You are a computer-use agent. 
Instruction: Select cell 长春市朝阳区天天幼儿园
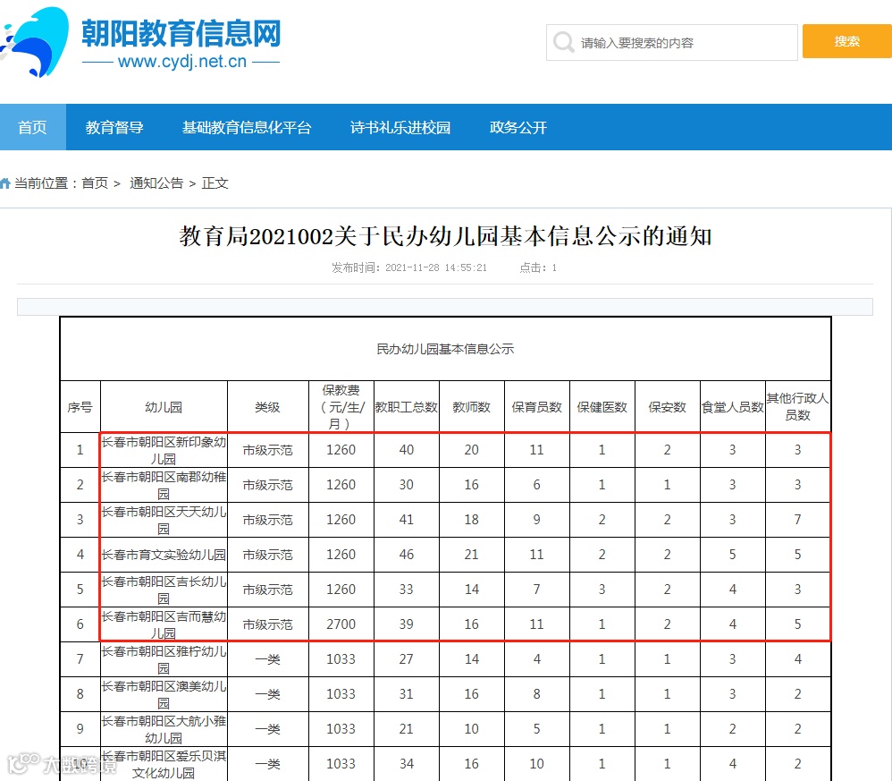[x=164, y=520]
